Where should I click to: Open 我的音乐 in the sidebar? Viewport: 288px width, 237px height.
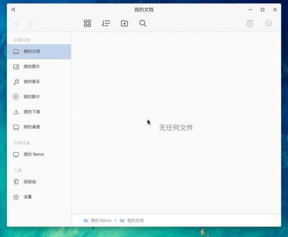[x=39, y=82]
